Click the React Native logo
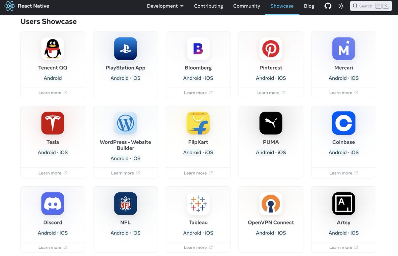 coord(9,6)
